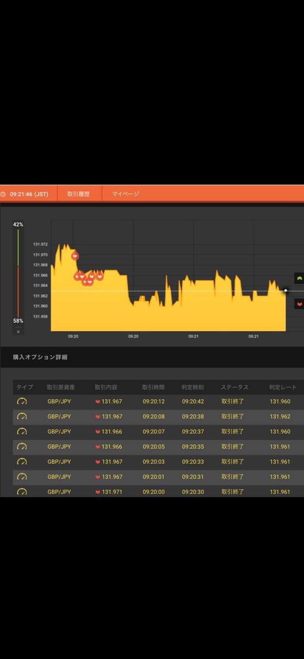The height and width of the screenshot is (659, 304).
Task: Click the gauge type icon for the 09:20:03 trade
Action: (x=22, y=462)
